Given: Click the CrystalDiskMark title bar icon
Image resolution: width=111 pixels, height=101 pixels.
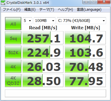Looking at the screenshot, I should [3, 2].
